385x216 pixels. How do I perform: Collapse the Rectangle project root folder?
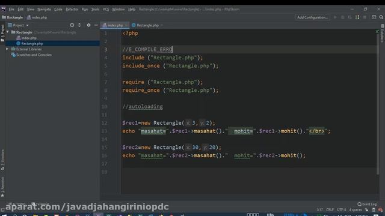[8, 32]
